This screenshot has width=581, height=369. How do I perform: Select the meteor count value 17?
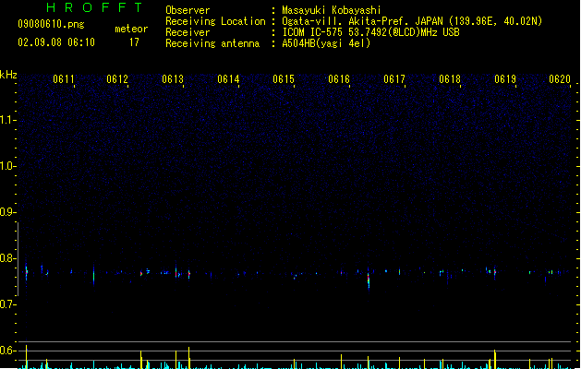[134, 42]
